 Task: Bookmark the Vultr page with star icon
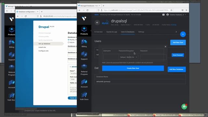[171, 10]
